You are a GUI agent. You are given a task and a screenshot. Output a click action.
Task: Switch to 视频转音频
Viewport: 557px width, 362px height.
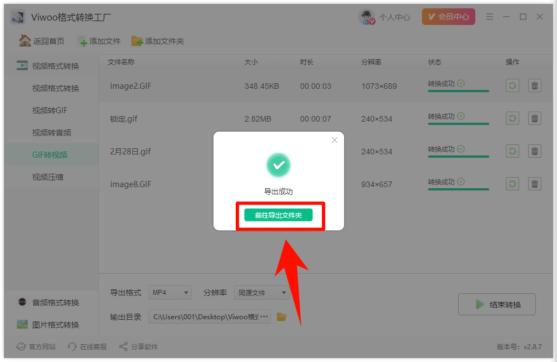pos(52,133)
